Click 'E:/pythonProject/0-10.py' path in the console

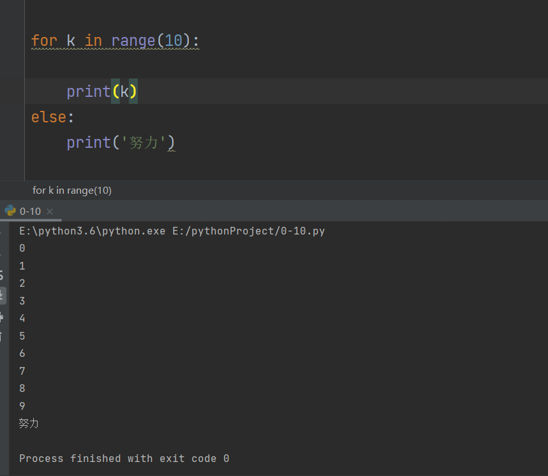point(249,231)
